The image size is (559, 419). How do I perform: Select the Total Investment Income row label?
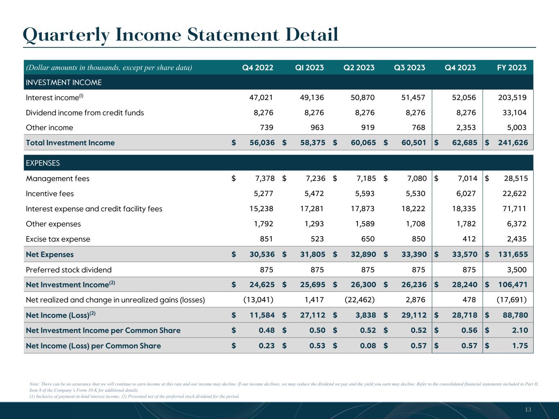coord(70,142)
